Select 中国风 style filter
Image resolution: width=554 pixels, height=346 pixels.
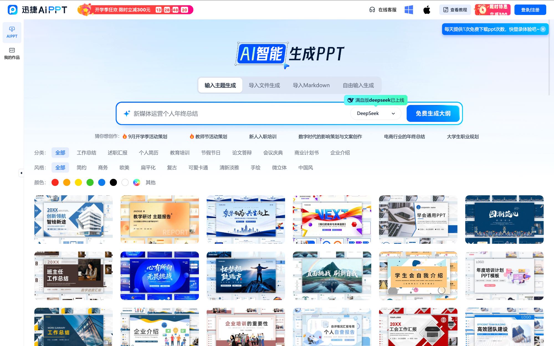(x=306, y=168)
